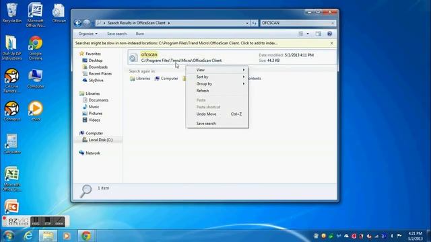This screenshot has width=431, height=242.
Task: Expand the View submenu in the context menu
Action: tap(217, 70)
